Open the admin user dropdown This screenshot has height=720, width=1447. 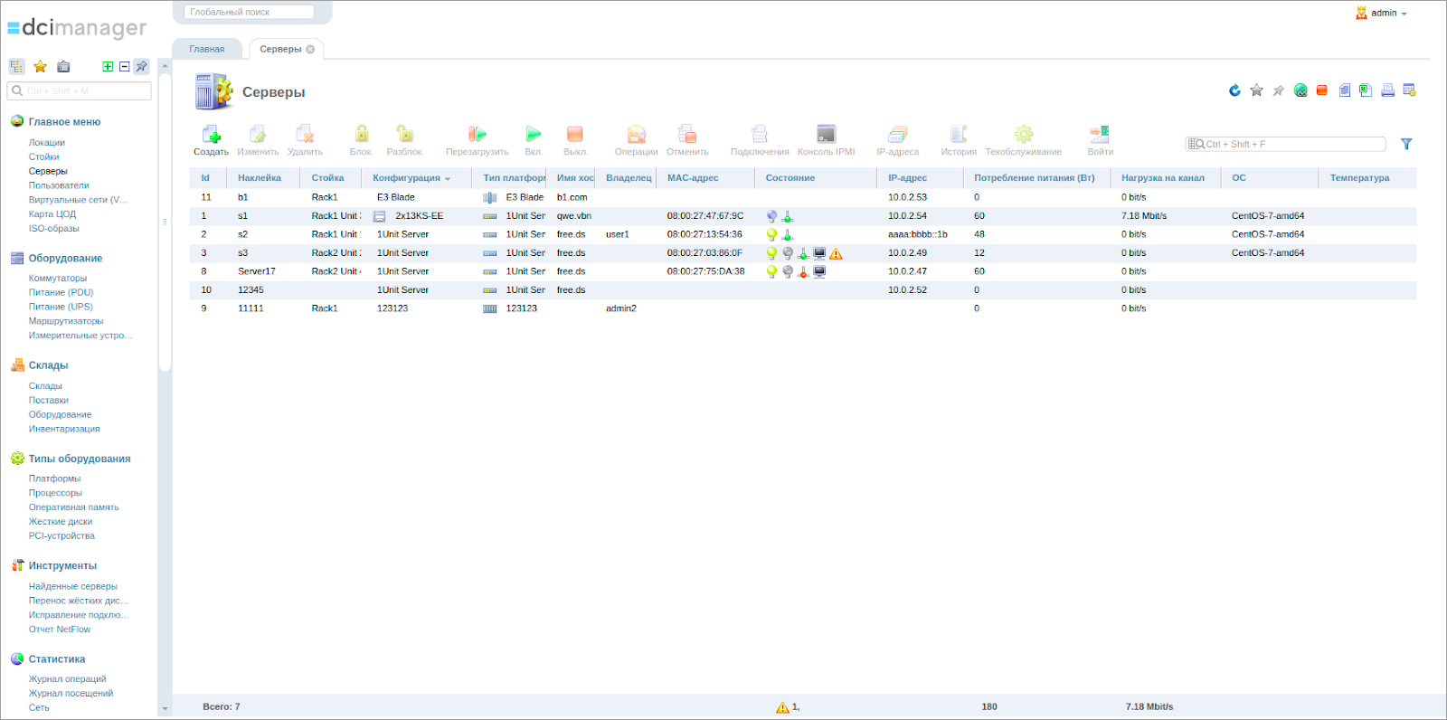point(1382,13)
